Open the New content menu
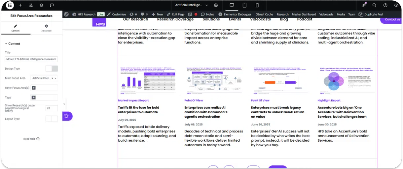The height and width of the screenshot is (169, 403). pos(157,14)
